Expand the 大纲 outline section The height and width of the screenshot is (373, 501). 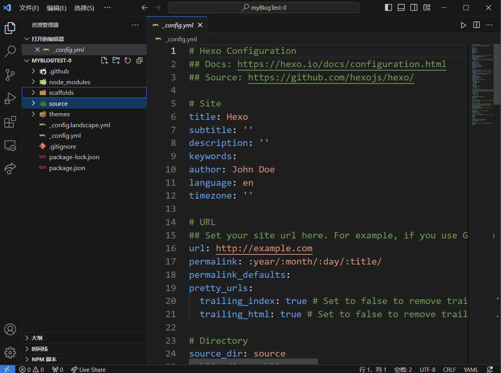point(84,338)
